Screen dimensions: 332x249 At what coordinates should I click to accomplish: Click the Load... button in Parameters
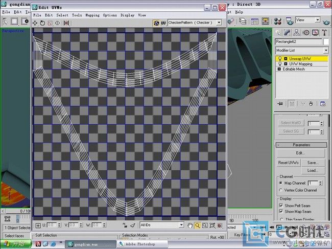coord(313,170)
